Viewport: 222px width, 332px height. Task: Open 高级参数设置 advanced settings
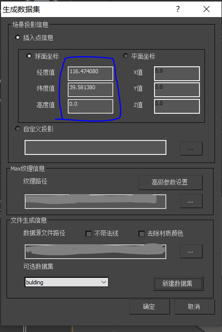[x=170, y=183]
